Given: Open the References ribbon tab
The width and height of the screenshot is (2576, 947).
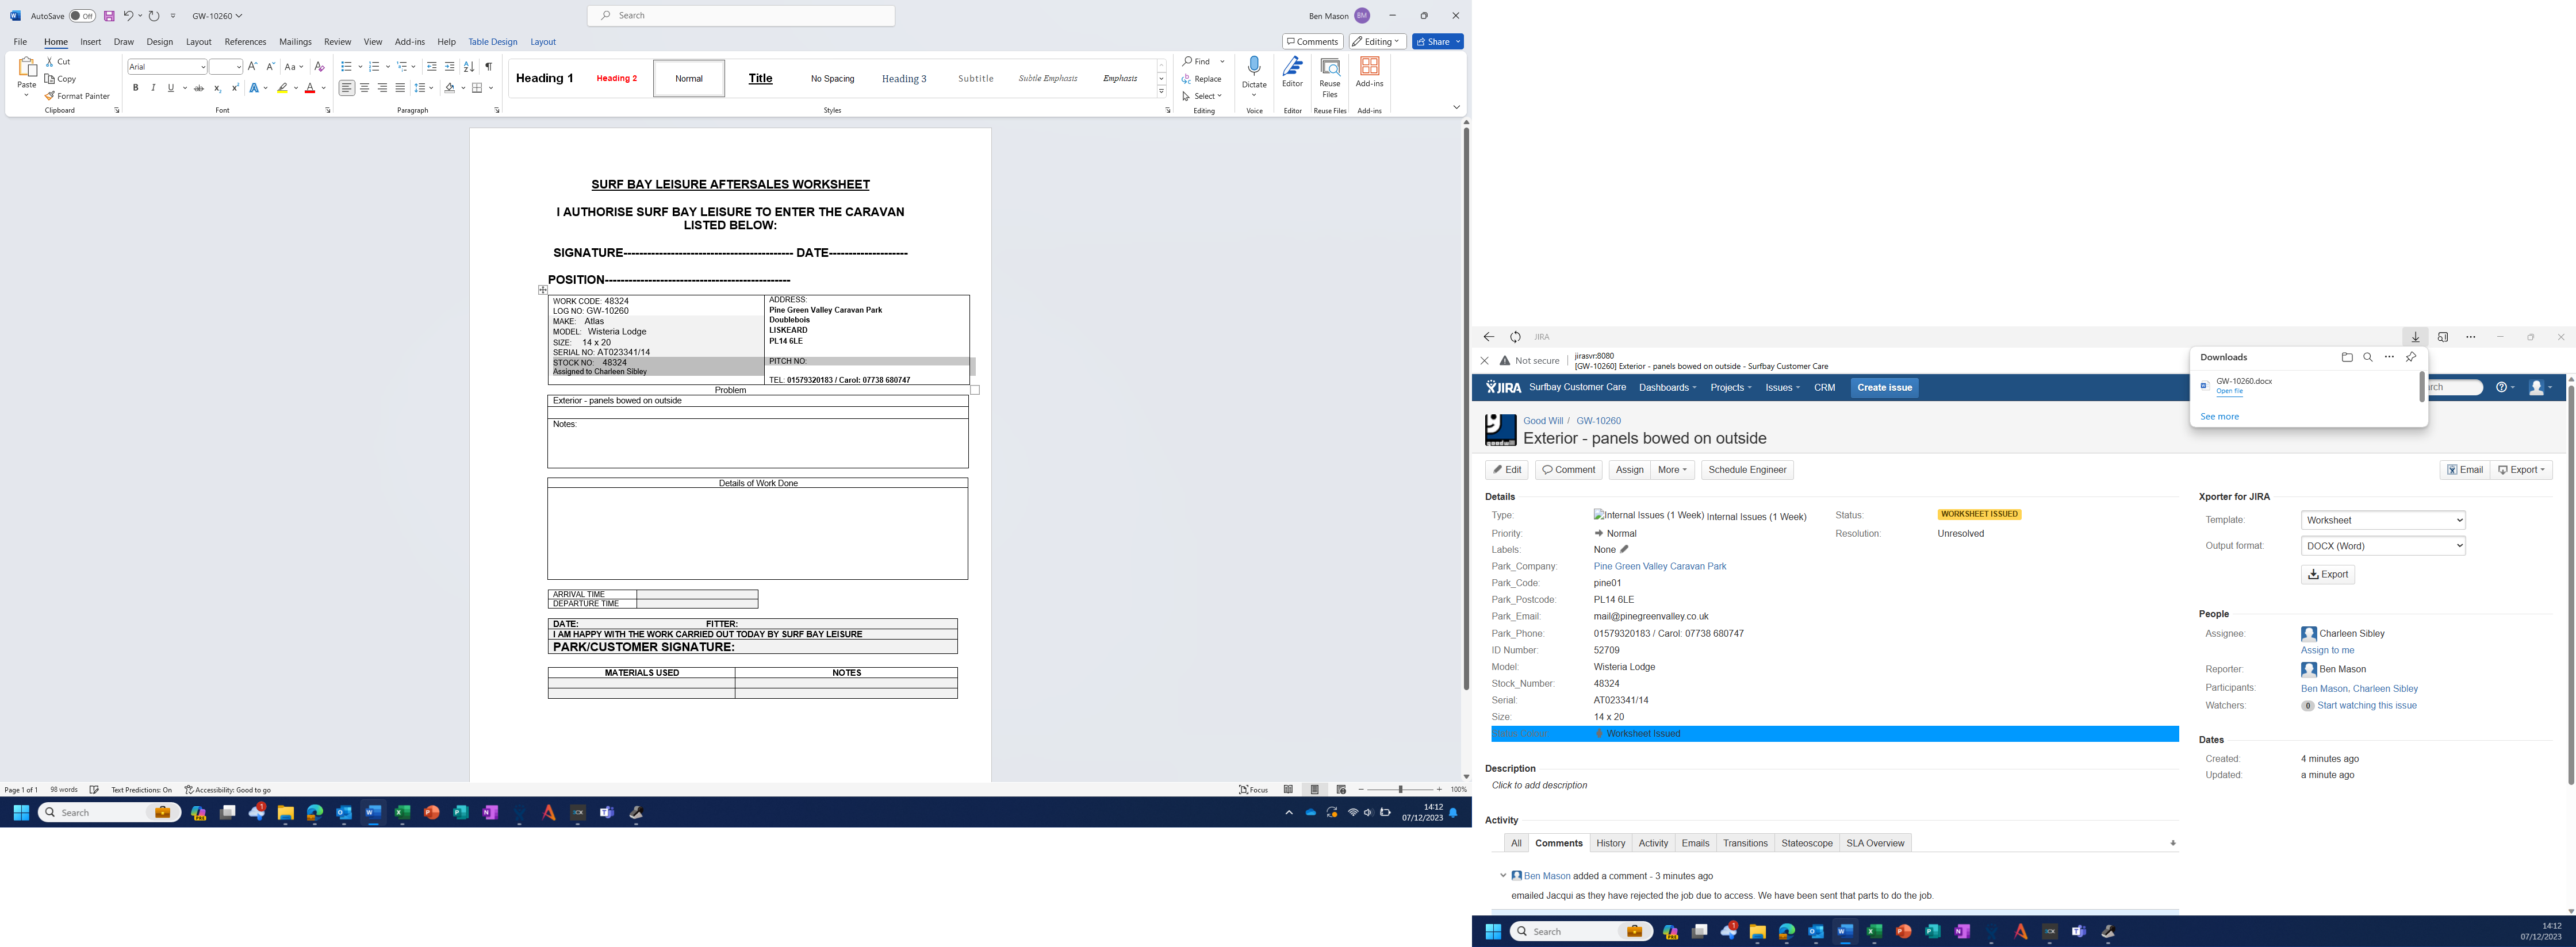Looking at the screenshot, I should 245,42.
